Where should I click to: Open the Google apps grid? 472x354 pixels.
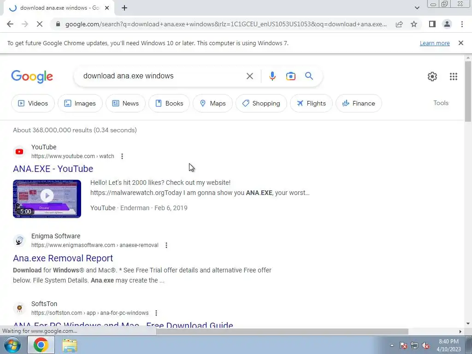pyautogui.click(x=454, y=77)
